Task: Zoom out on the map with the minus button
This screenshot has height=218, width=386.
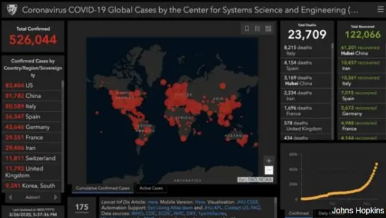Action: tap(269, 170)
